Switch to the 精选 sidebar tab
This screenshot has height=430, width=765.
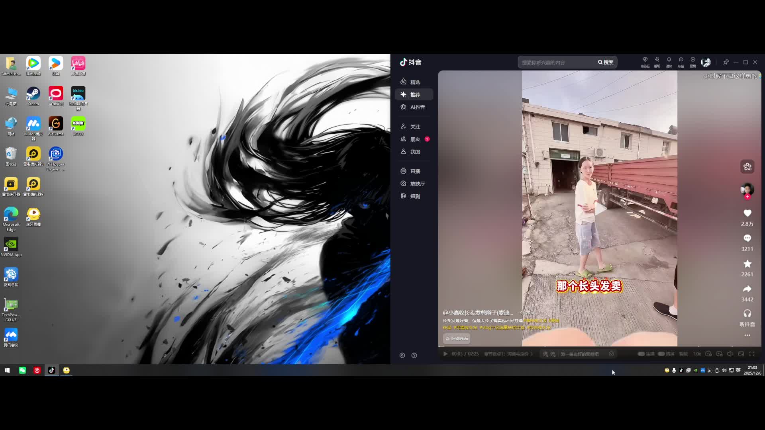point(414,82)
